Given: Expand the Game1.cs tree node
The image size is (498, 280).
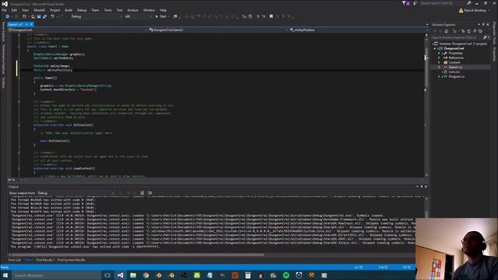Looking at the screenshot, I should pos(439,68).
